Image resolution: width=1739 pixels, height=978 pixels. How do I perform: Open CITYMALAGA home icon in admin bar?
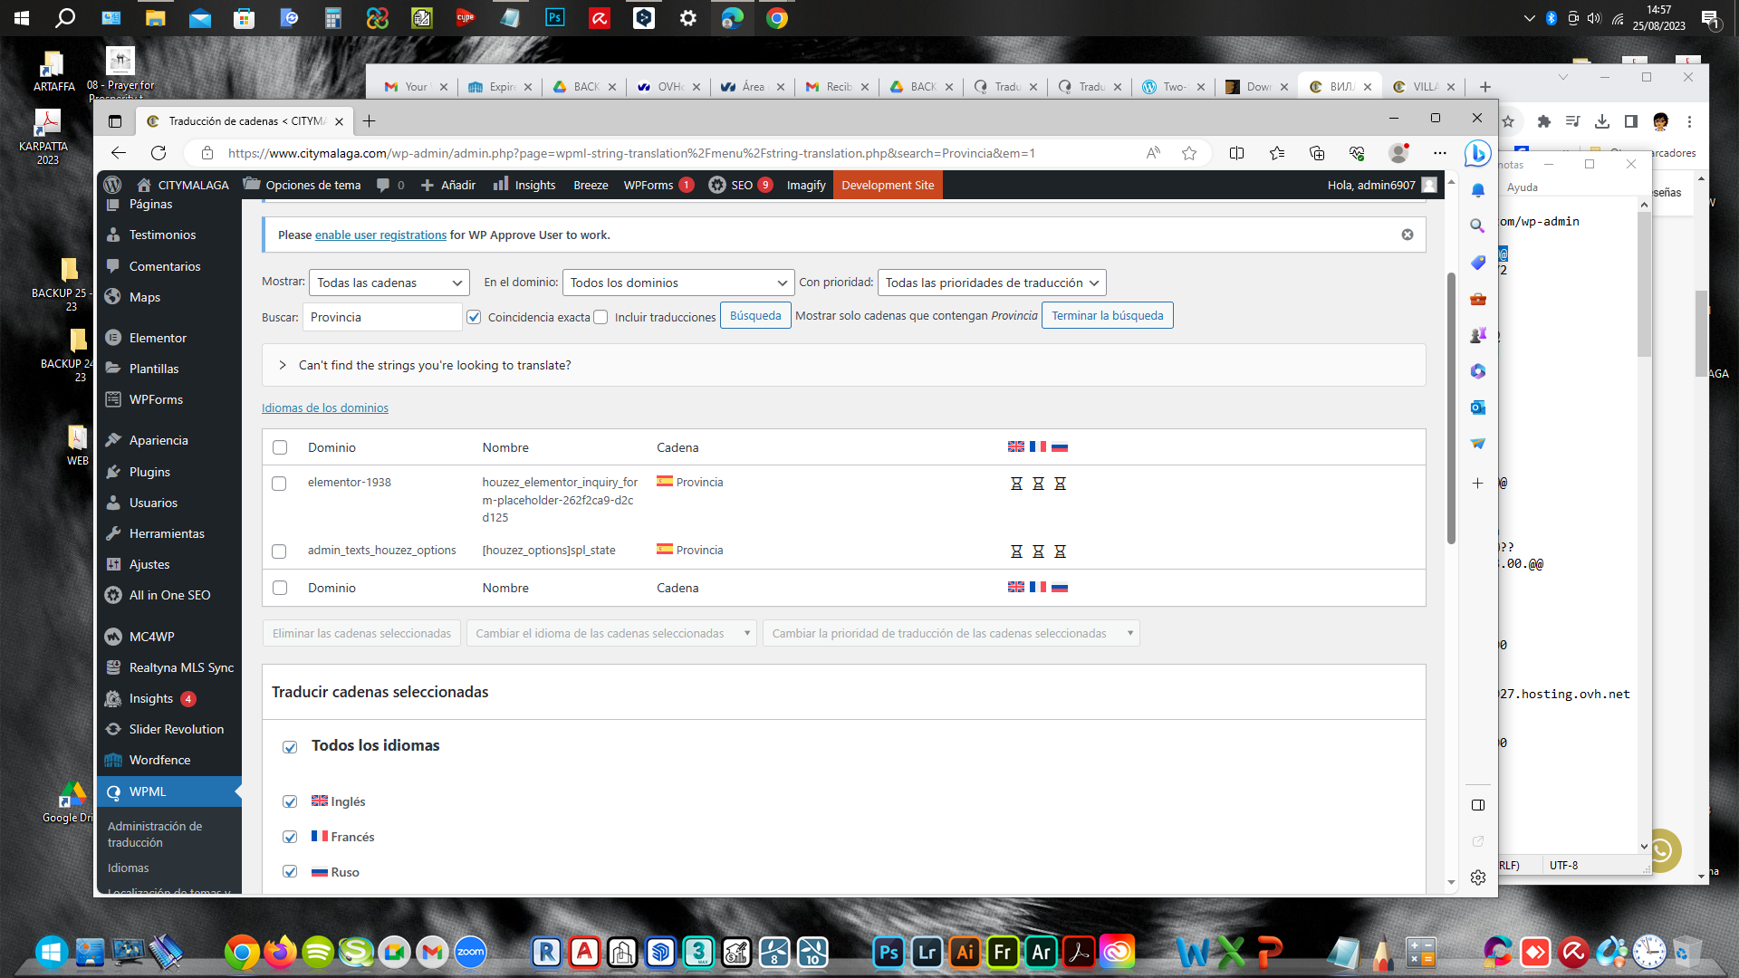143,185
